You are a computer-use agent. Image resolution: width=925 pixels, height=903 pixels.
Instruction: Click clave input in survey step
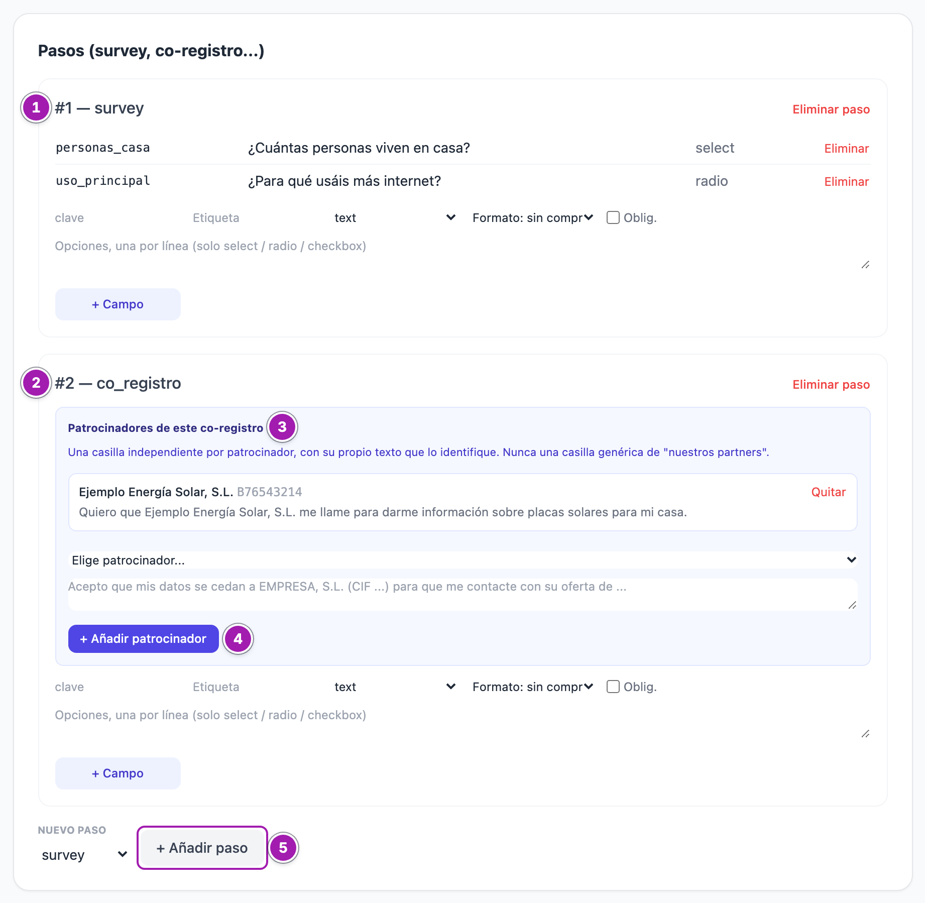[118, 218]
